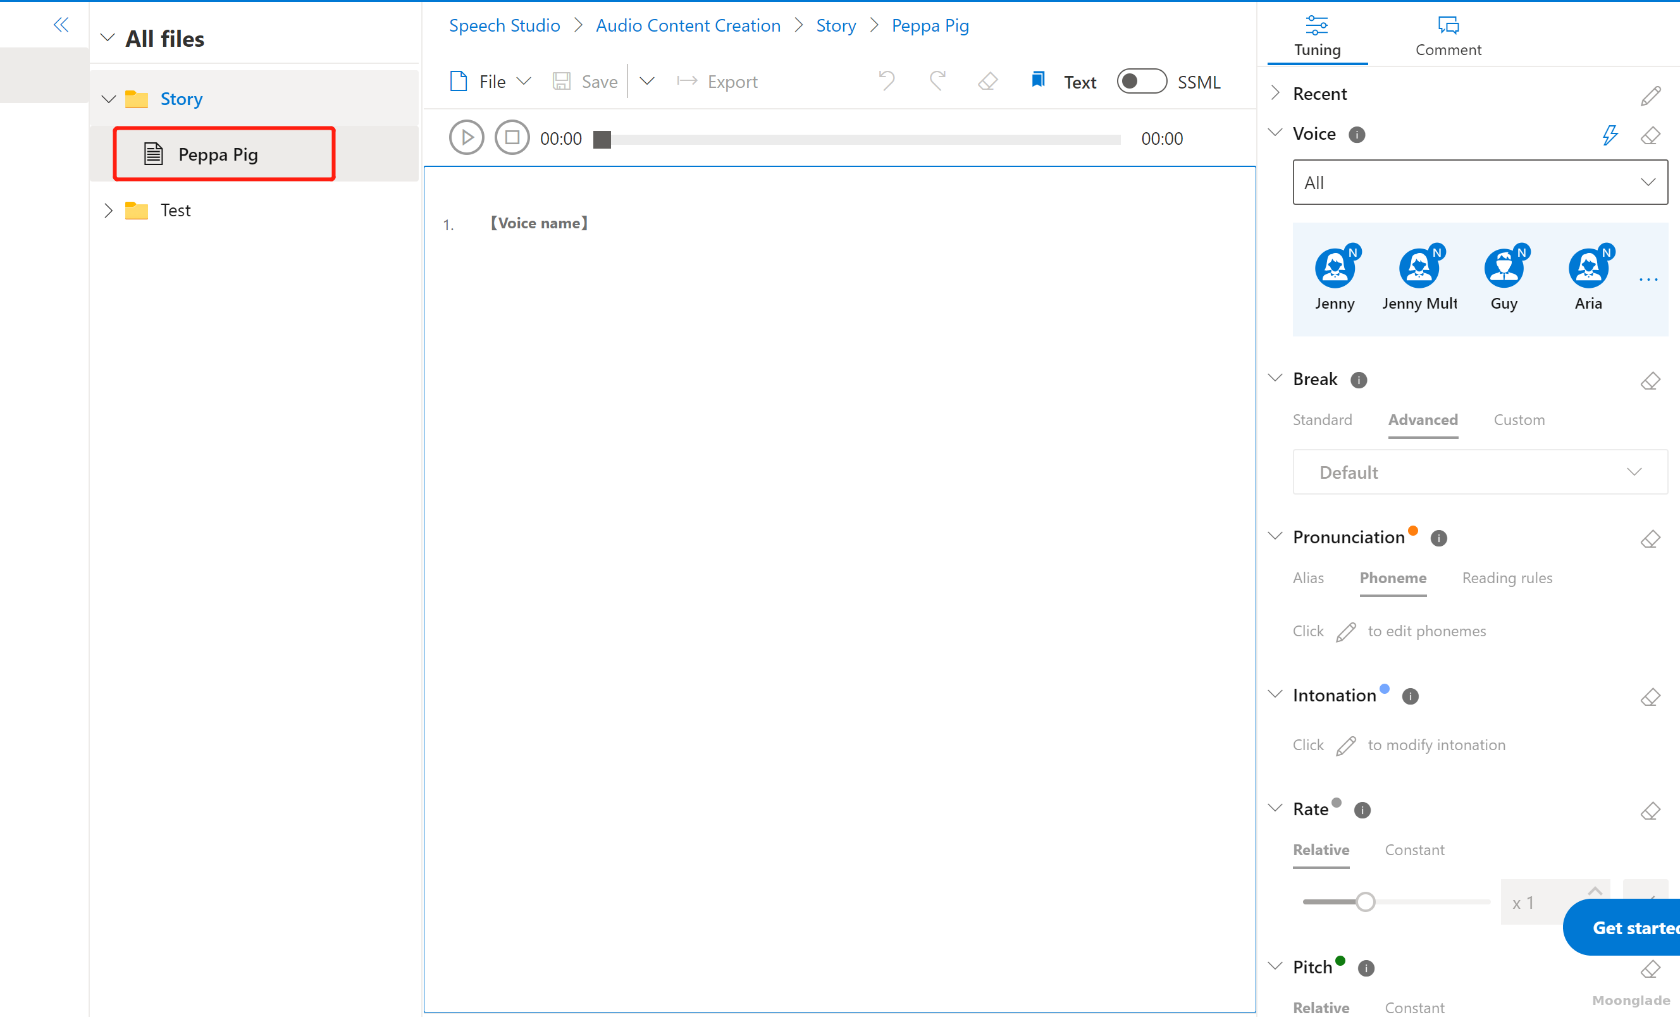This screenshot has height=1017, width=1680.
Task: Collapse the Pronunciation section
Action: click(1275, 536)
